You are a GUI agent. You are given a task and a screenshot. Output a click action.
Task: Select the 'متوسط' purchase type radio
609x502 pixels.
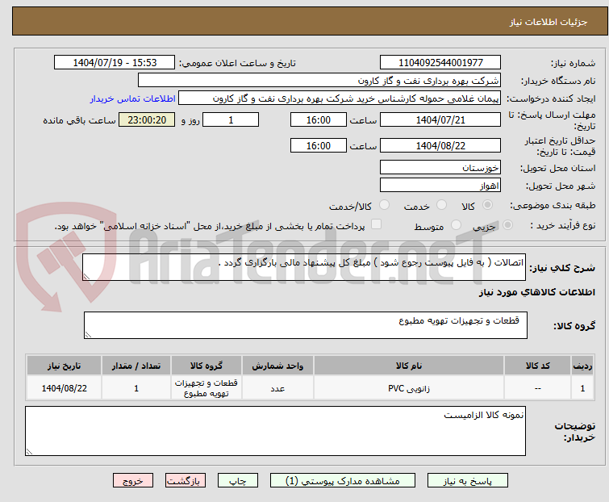[457, 226]
